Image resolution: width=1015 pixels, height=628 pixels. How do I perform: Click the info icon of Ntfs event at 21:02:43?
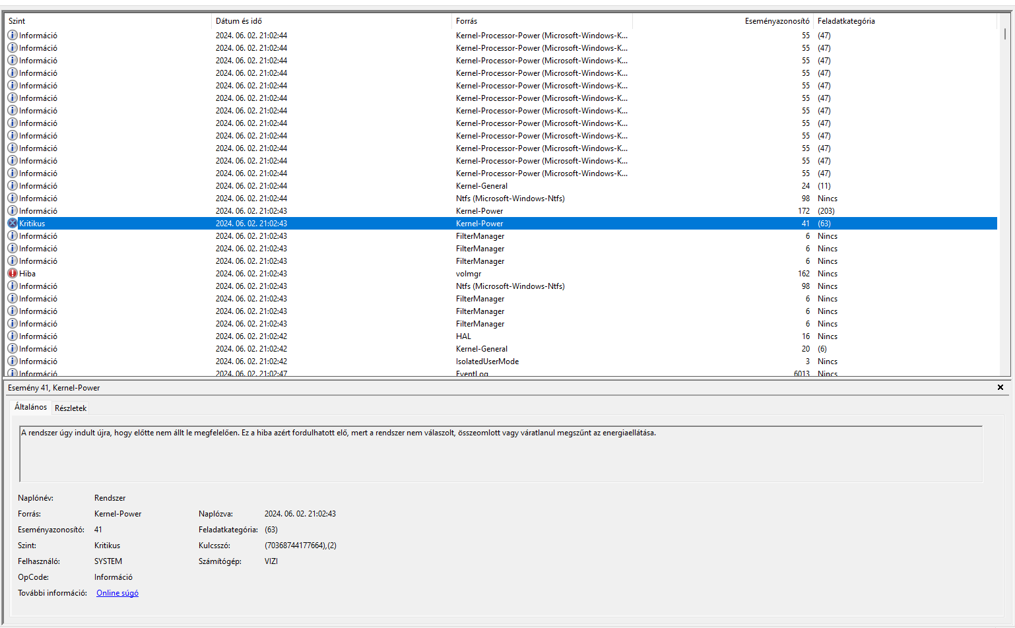[13, 286]
